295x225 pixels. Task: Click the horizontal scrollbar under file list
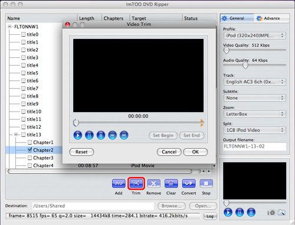[x=100, y=171]
